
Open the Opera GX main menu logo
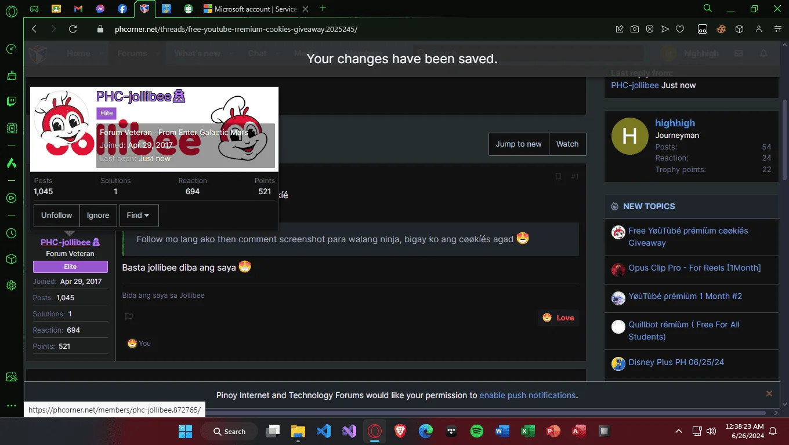[11, 10]
